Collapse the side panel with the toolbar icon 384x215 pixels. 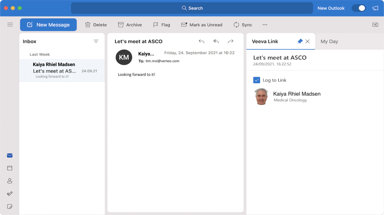[375, 25]
